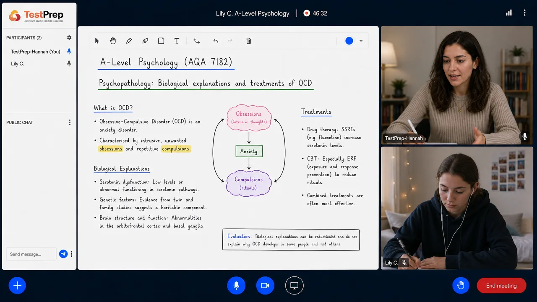Select the pencil drawing tool

click(129, 41)
